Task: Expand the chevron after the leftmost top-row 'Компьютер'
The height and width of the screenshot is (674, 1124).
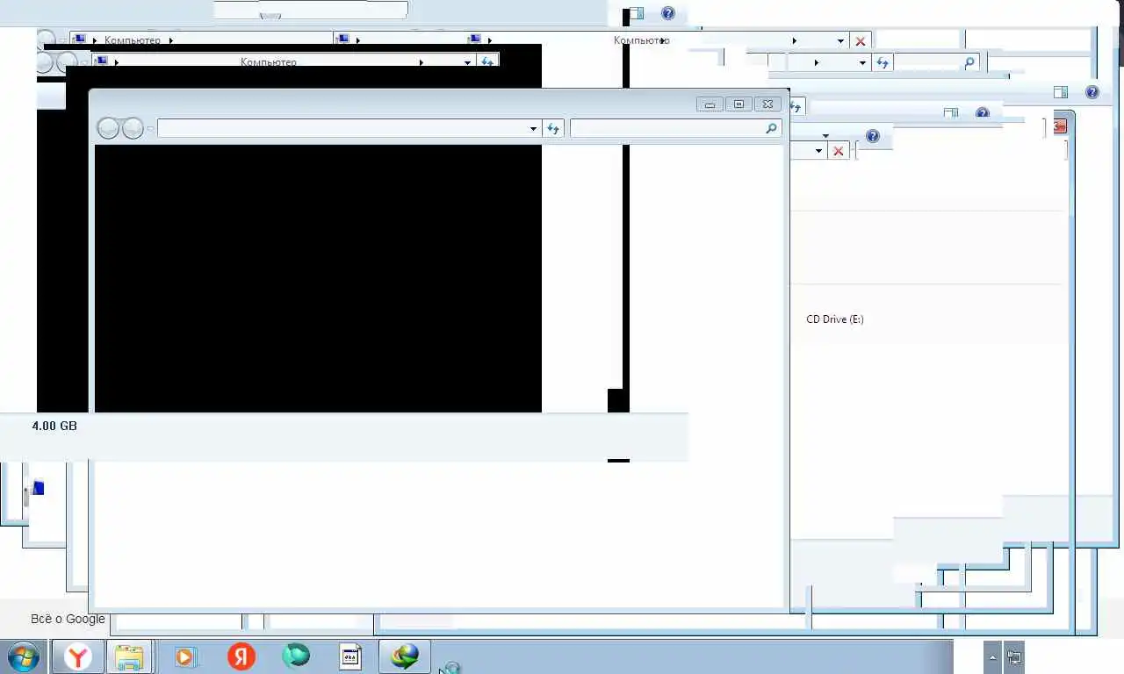Action: 170,40
